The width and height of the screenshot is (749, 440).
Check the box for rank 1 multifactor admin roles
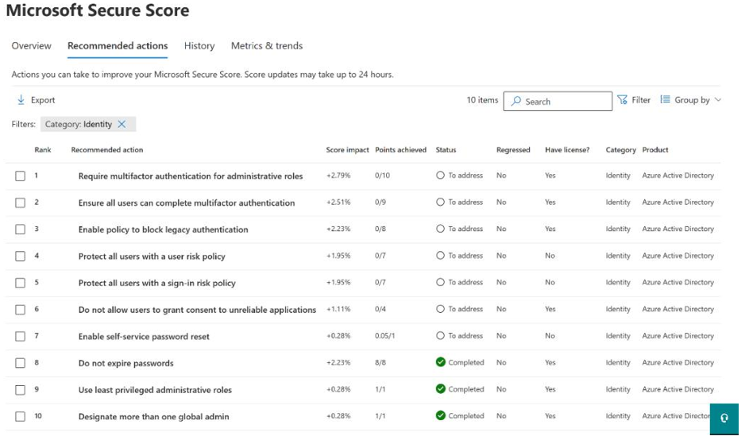point(20,176)
